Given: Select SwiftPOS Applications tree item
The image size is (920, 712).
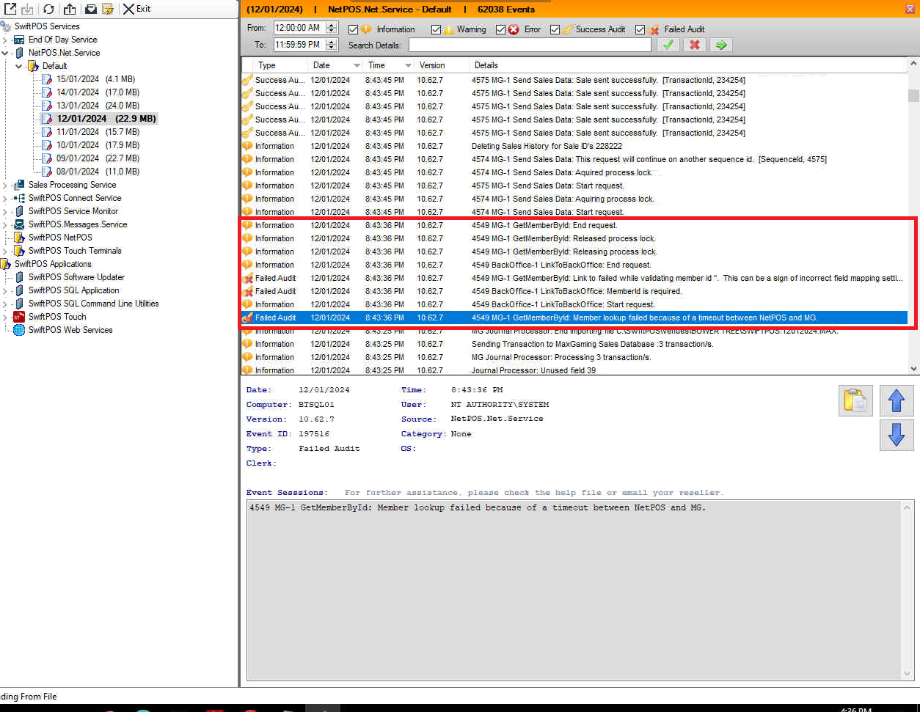Looking at the screenshot, I should (53, 264).
